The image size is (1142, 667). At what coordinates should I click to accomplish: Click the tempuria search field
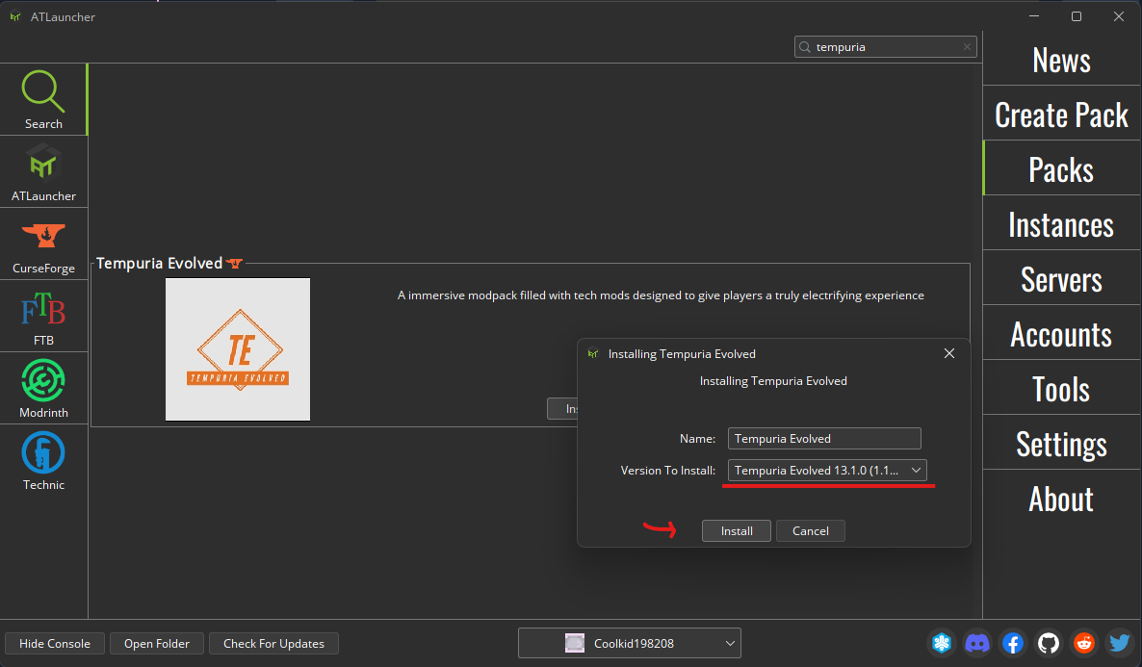click(x=886, y=47)
